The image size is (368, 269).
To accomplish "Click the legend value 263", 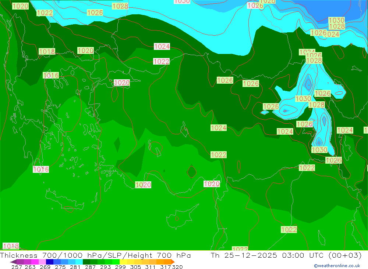I will pos(30,267).
